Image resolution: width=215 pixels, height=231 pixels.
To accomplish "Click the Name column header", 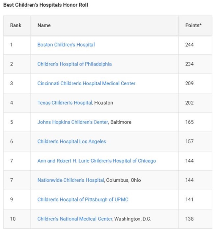I will point(44,25).
